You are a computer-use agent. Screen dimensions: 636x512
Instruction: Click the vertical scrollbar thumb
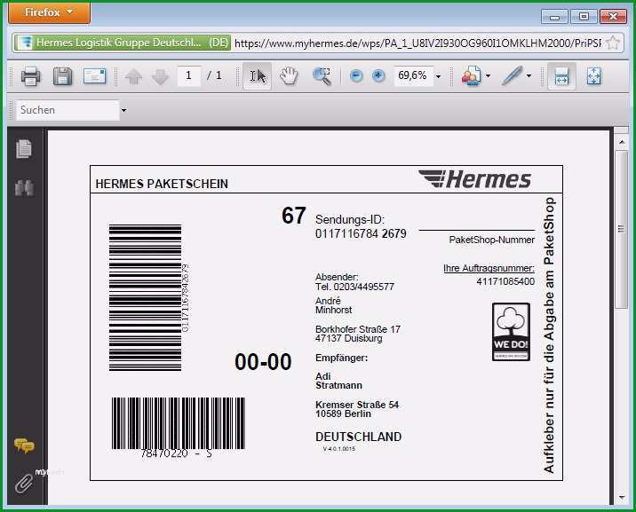[622, 229]
